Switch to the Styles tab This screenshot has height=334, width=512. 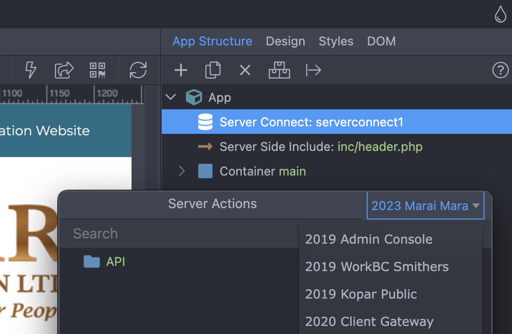336,41
